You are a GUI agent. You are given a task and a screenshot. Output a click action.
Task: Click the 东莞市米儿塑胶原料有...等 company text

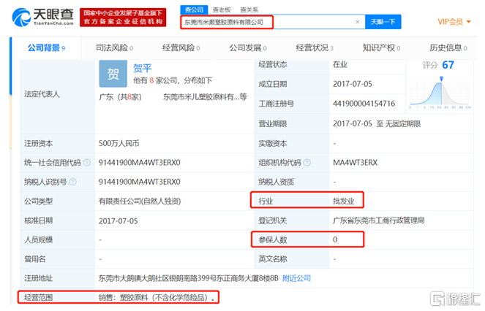coord(205,97)
